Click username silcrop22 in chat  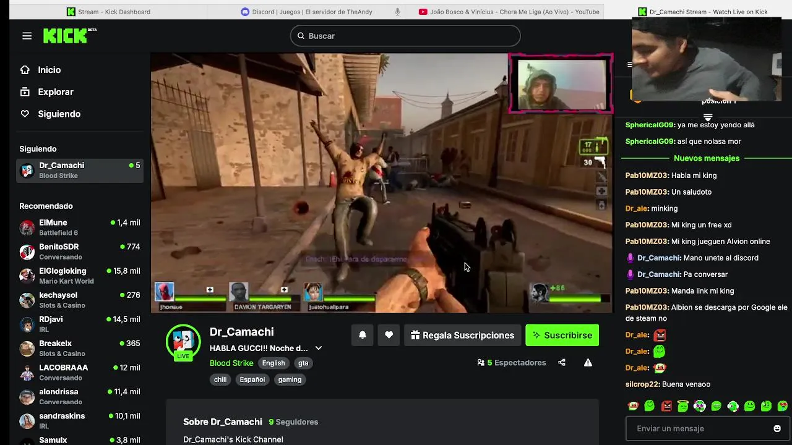pyautogui.click(x=642, y=384)
